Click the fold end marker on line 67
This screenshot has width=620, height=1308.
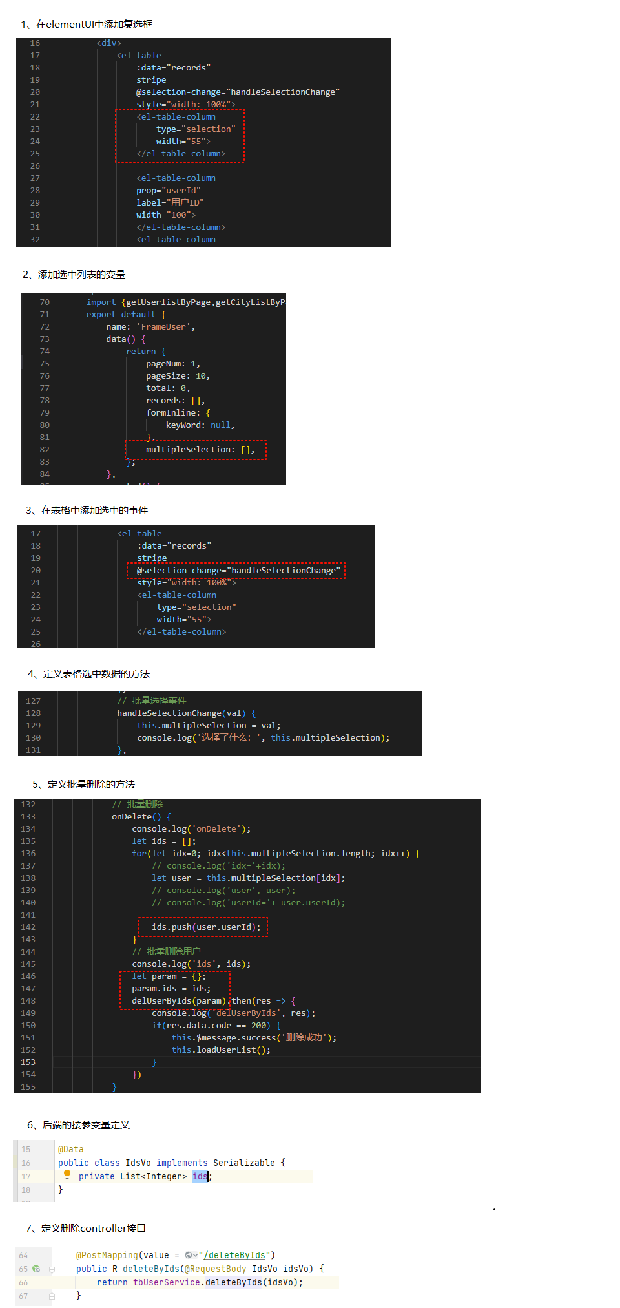[x=52, y=1296]
